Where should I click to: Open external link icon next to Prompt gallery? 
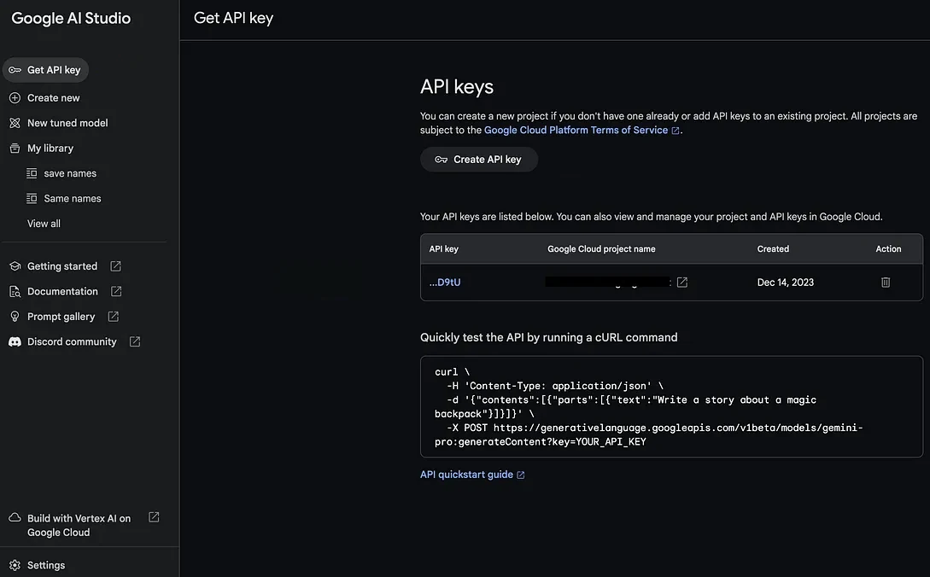pos(114,317)
